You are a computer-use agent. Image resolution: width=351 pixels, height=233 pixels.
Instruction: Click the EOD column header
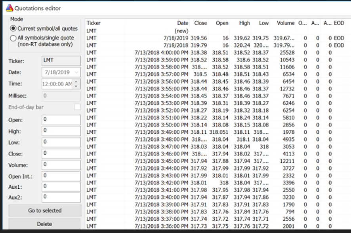[339, 23]
